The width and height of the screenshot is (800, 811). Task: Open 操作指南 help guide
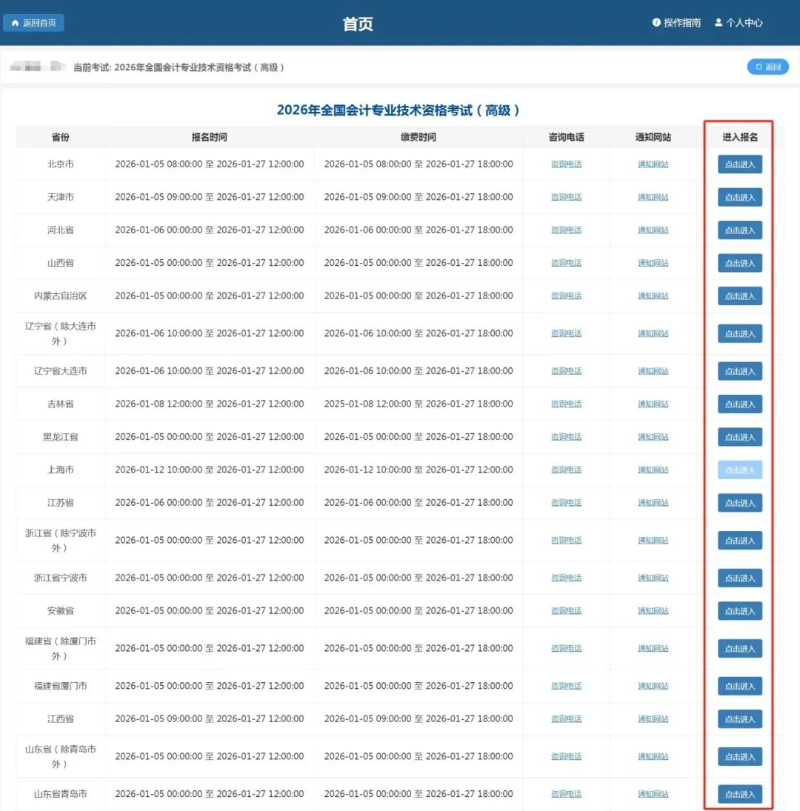[676, 23]
